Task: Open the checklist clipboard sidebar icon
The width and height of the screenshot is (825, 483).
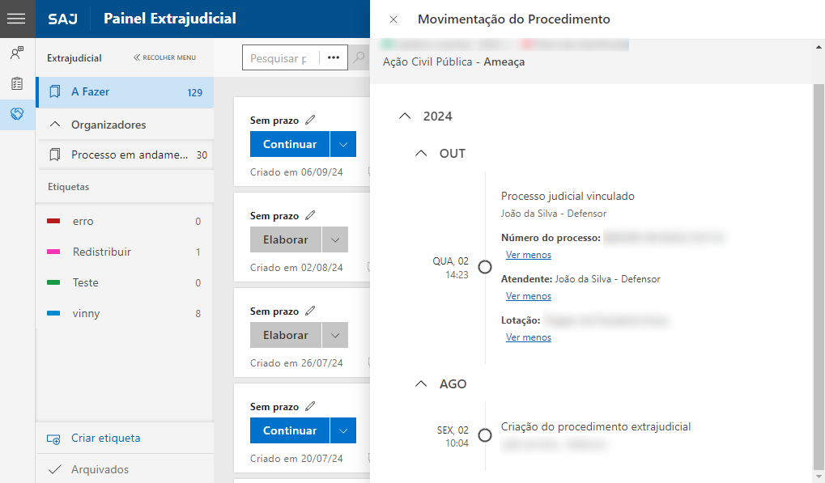Action: (x=17, y=83)
